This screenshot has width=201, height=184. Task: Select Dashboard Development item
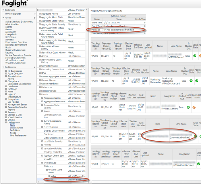(19, 84)
